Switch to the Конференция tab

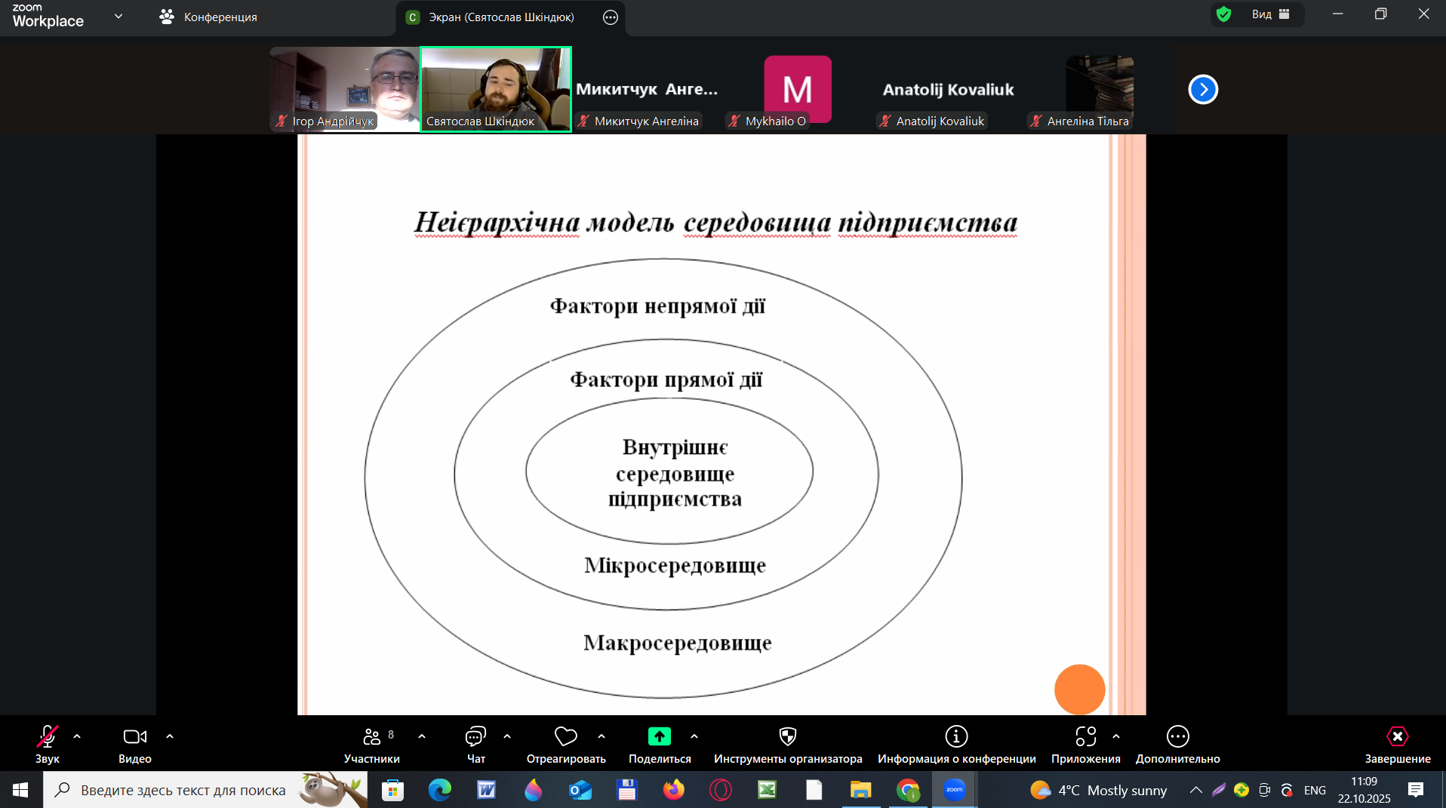pos(209,17)
